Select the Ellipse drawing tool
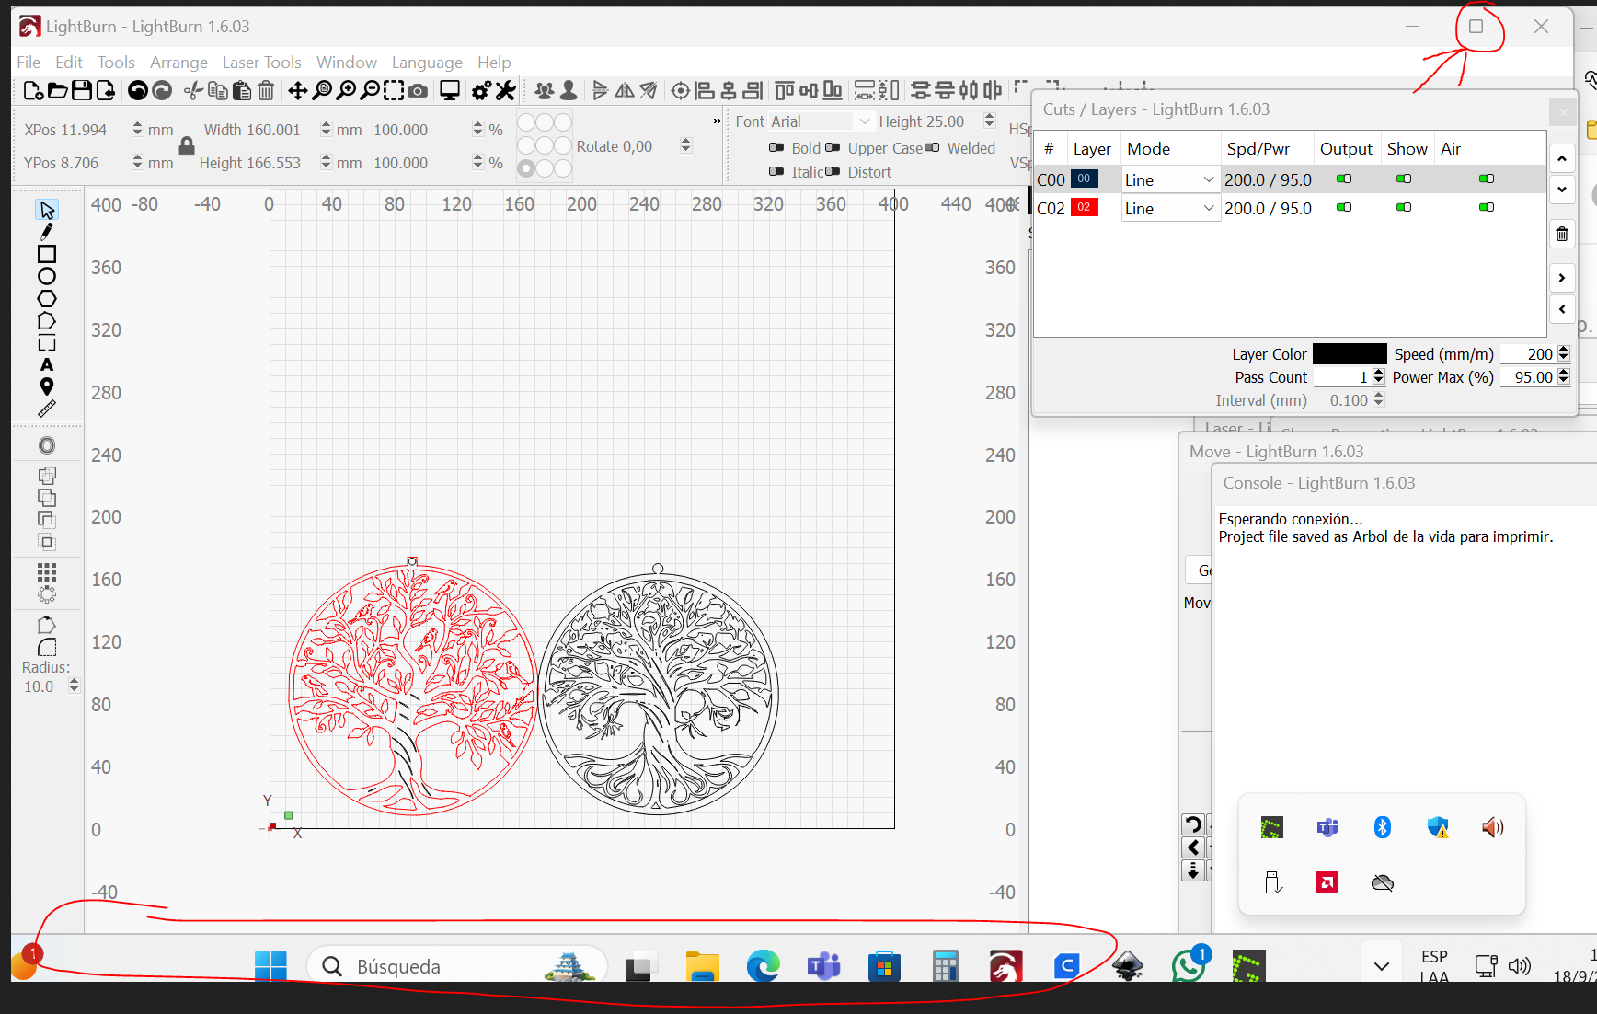 (47, 276)
